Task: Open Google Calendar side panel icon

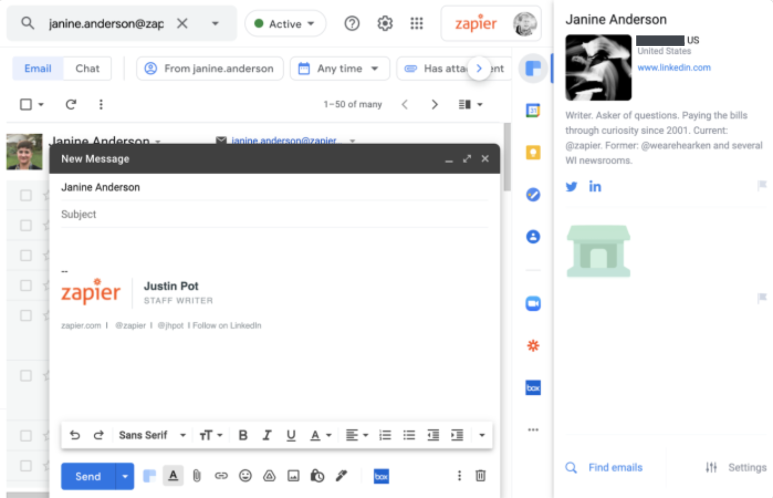Action: click(533, 110)
